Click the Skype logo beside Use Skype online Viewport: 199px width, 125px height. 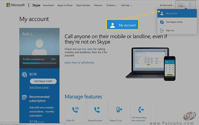[x=162, y=22]
